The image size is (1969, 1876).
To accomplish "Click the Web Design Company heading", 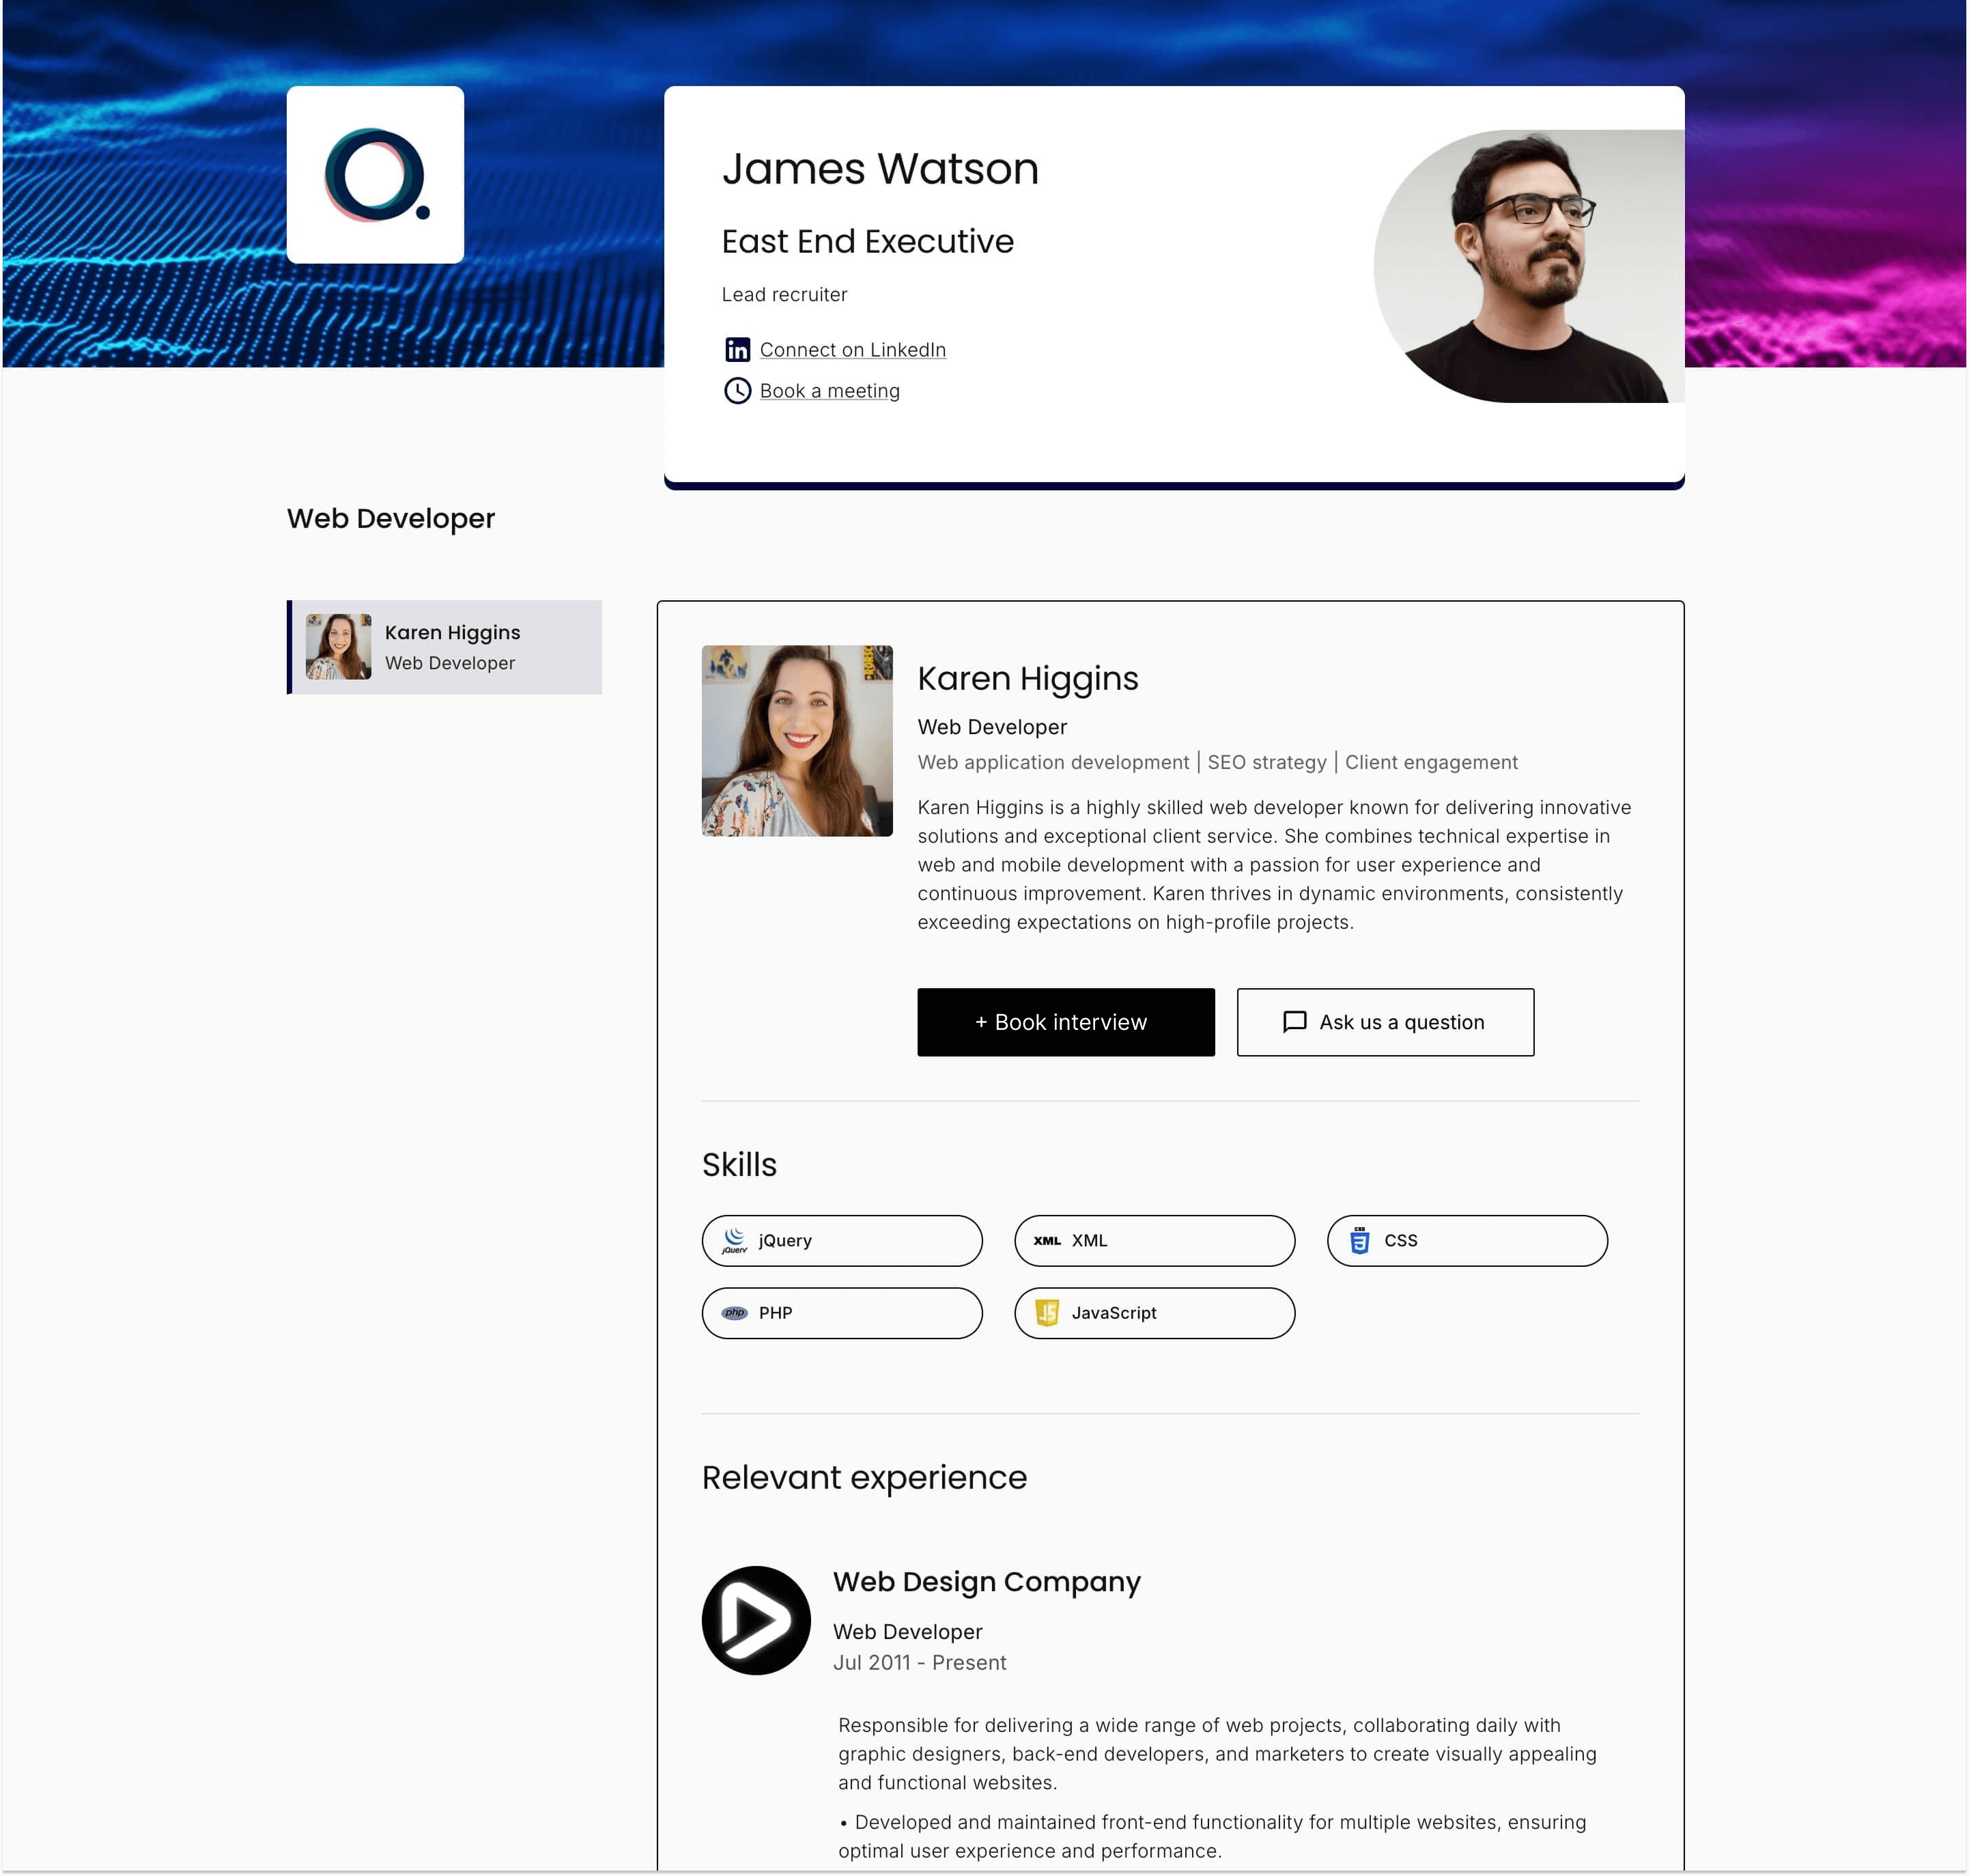I will (987, 1582).
